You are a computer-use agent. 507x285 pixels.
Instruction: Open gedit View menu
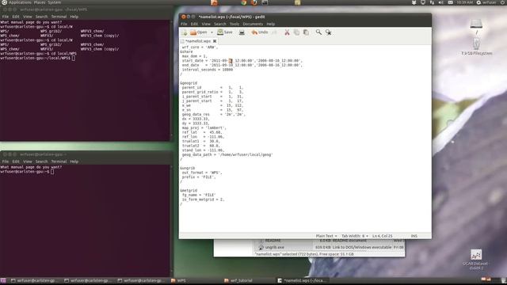pos(206,24)
